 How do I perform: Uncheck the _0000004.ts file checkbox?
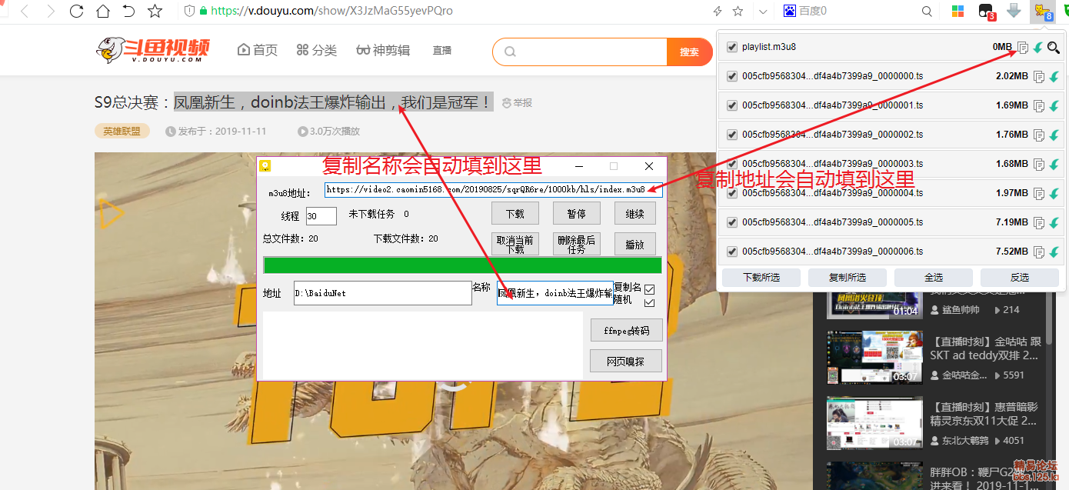click(731, 193)
